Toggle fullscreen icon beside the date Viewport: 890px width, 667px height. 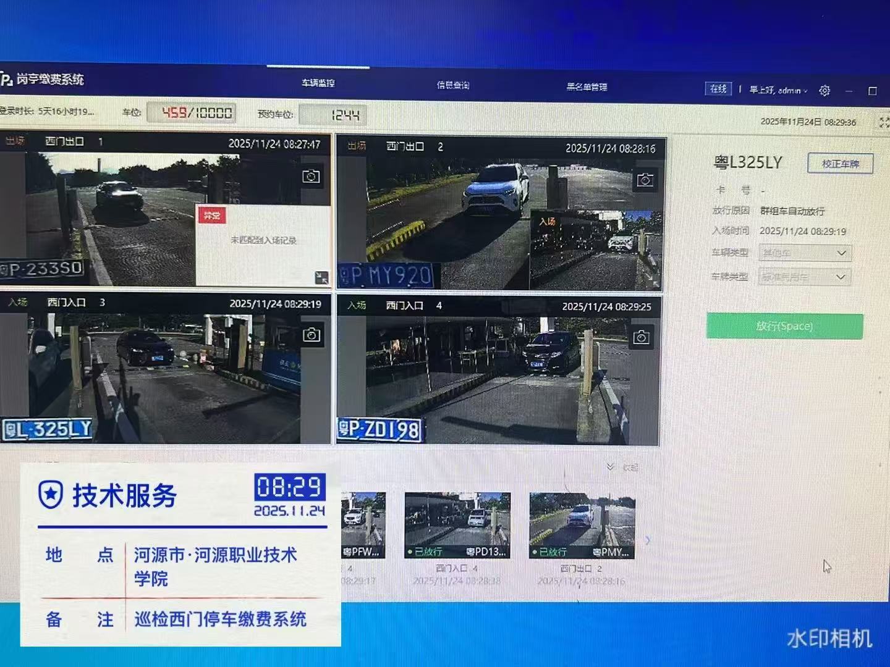click(884, 122)
